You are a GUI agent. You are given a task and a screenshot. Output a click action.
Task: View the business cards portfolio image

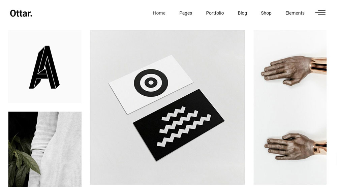pos(167,107)
